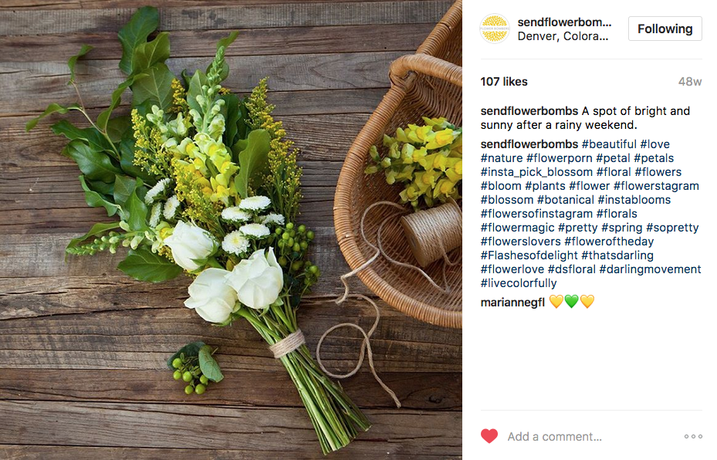Open the #flowersofinstagram hashtag

click(x=536, y=214)
